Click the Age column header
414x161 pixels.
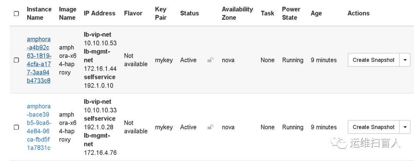pos(316,13)
